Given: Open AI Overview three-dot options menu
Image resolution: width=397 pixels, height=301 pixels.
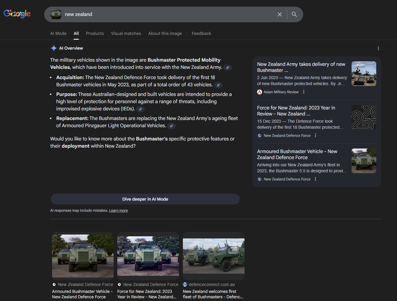Looking at the screenshot, I should point(378,48).
